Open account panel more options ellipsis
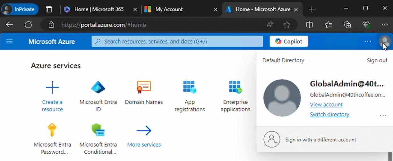Image resolution: width=393 pixels, height=161 pixels. pyautogui.click(x=383, y=116)
